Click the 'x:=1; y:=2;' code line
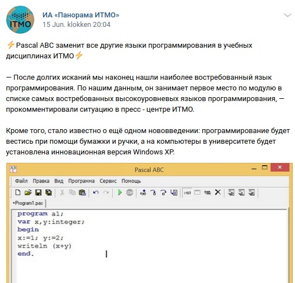Image resolution: width=295 pixels, height=283 pixels. (40, 238)
